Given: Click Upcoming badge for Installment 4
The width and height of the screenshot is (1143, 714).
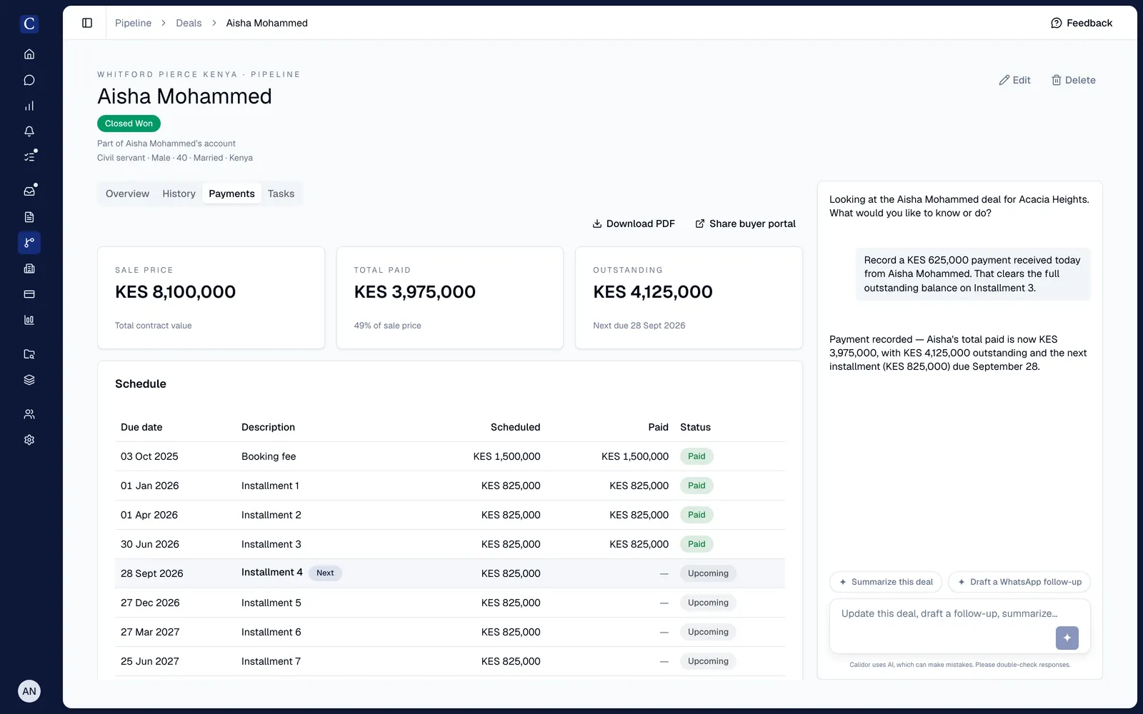Looking at the screenshot, I should point(708,573).
